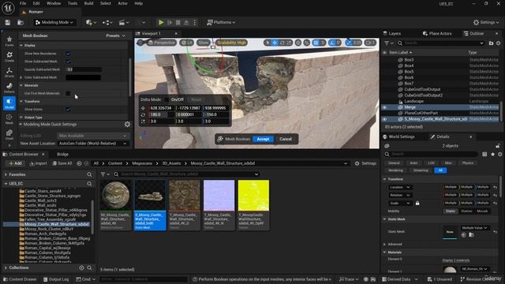Viewport: 505px width, 284px height.
Task: Switch to the World Settings tab
Action: 398,136
